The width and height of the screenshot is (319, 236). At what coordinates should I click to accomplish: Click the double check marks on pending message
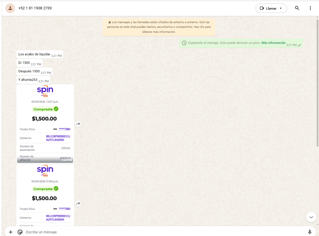(x=299, y=45)
